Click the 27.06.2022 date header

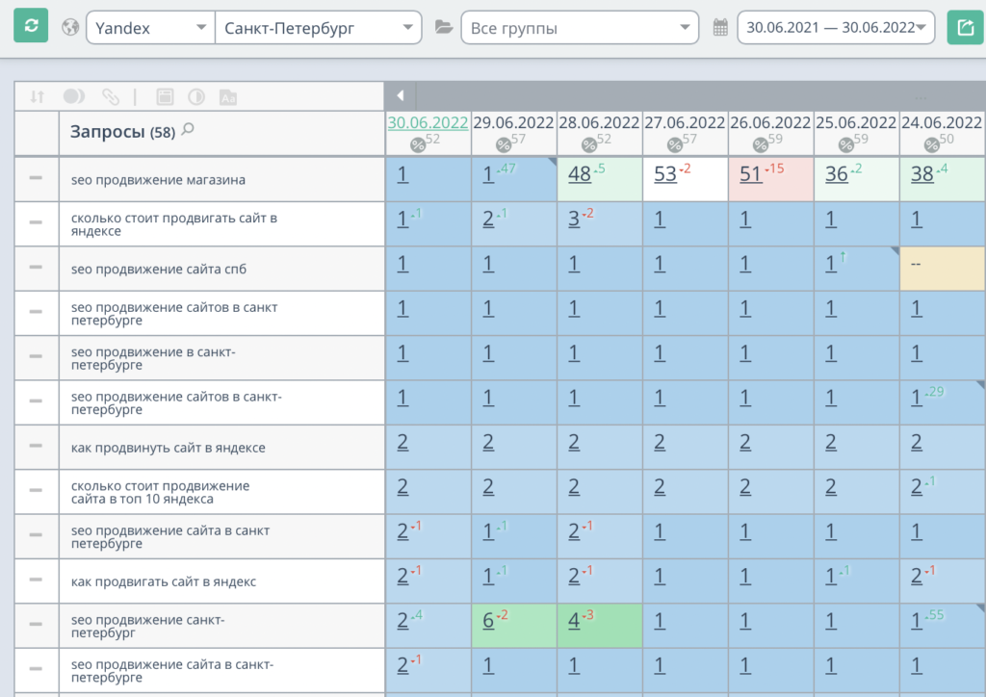pos(685,122)
